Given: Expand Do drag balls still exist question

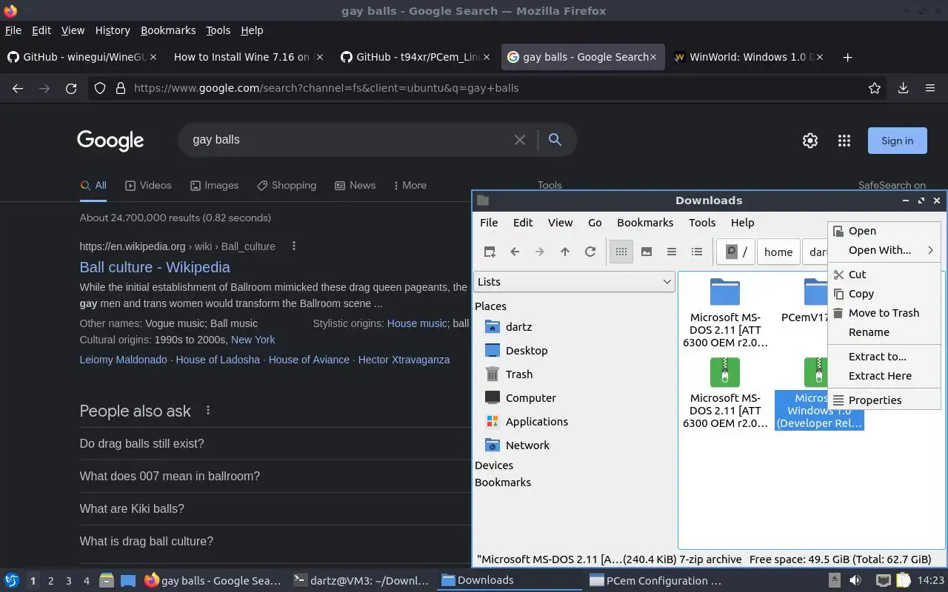Looking at the screenshot, I should pos(274,443).
